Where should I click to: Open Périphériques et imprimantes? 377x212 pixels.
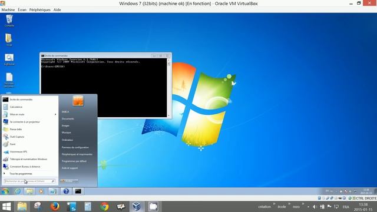[x=77, y=154]
